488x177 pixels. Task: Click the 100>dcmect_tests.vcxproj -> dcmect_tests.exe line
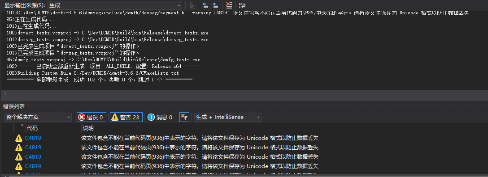pos(107,33)
